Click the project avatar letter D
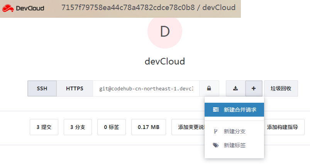310x168 pixels. (x=165, y=31)
